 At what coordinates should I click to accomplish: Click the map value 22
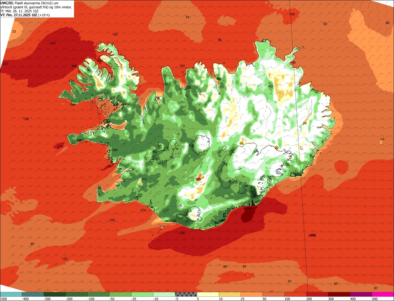click(x=277, y=148)
